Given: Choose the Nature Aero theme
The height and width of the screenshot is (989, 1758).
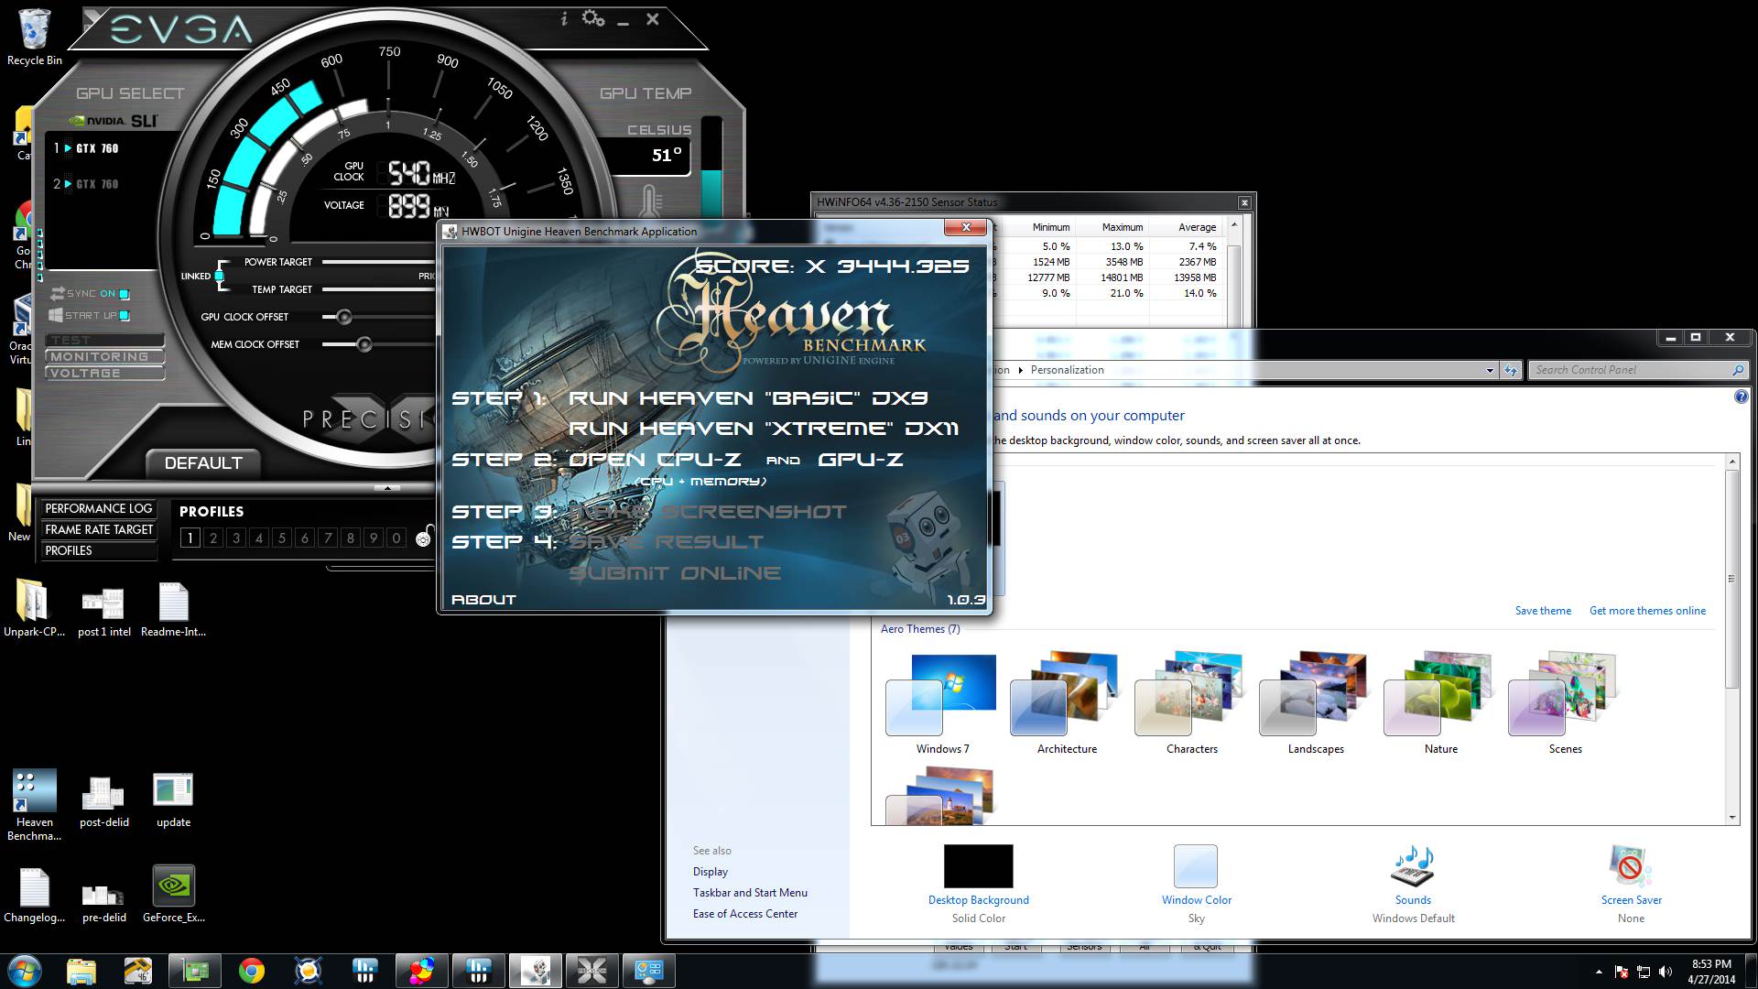Looking at the screenshot, I should (x=1440, y=702).
